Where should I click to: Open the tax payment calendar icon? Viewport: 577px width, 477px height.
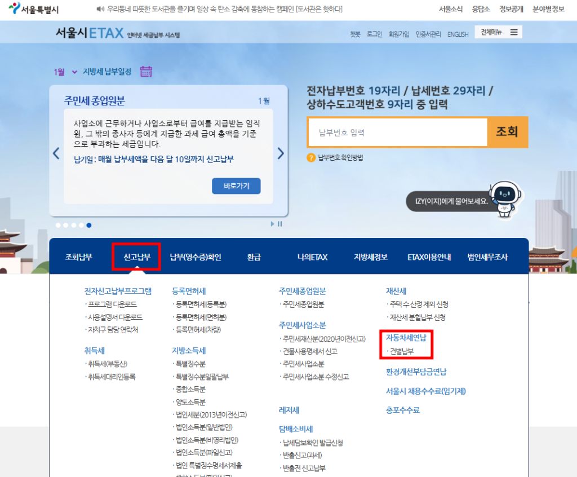coord(146,72)
